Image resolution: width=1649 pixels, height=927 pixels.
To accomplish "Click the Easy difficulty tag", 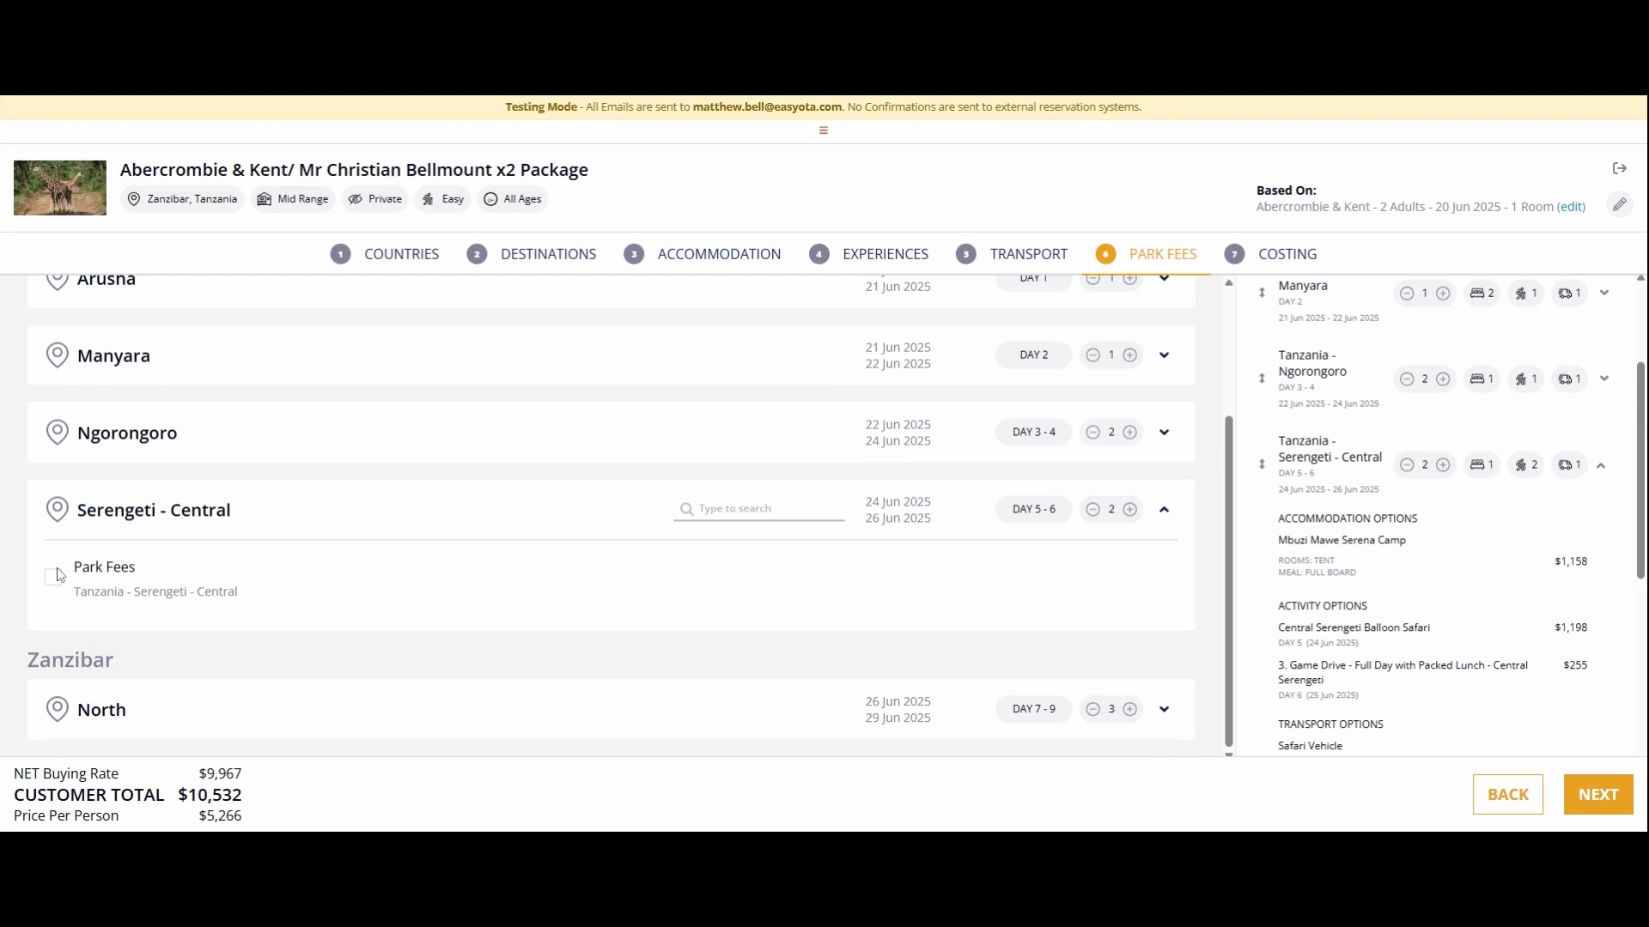I will pos(443,199).
